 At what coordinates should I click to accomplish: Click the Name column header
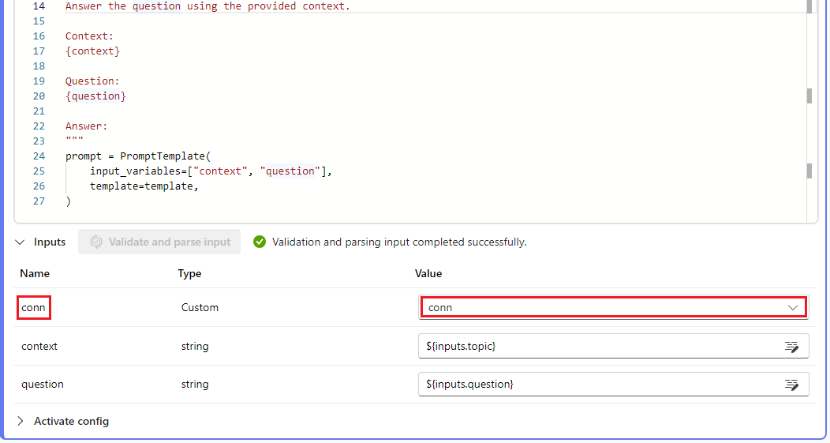(x=35, y=273)
